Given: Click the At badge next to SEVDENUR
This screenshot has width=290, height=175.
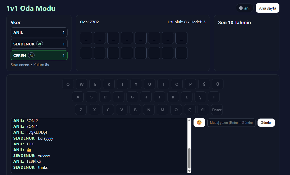Looking at the screenshot, I should click(40, 44).
